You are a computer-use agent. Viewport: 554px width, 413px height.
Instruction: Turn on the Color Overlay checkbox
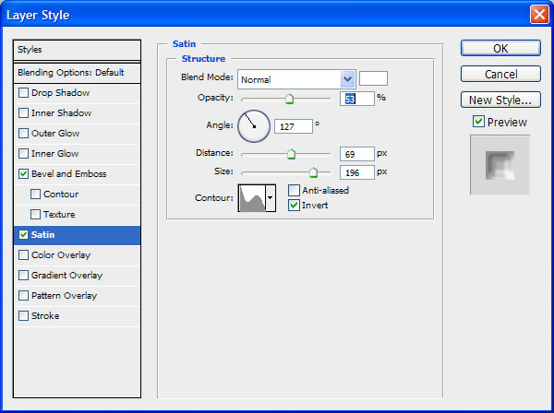point(24,255)
